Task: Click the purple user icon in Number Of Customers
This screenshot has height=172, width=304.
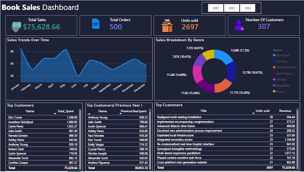Action: click(x=239, y=26)
